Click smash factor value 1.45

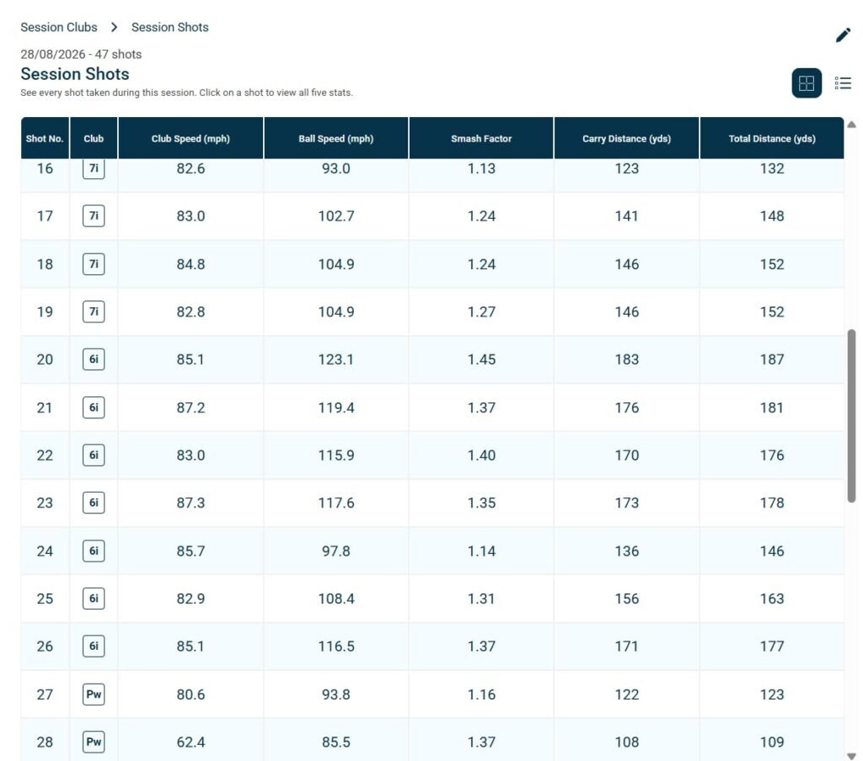[481, 359]
